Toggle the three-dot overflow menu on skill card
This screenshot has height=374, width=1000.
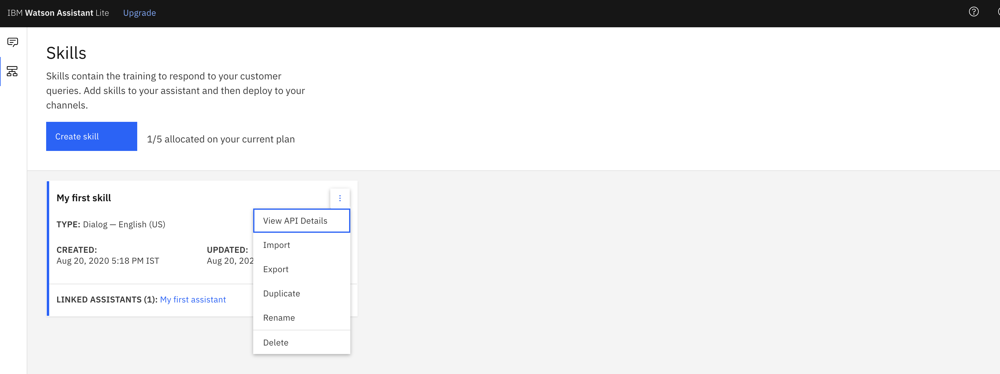(340, 198)
